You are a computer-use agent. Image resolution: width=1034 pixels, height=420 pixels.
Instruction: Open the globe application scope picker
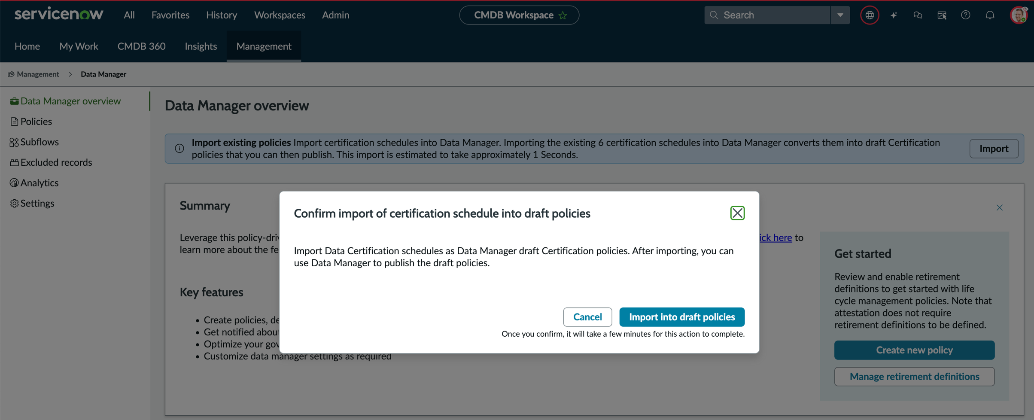[870, 15]
